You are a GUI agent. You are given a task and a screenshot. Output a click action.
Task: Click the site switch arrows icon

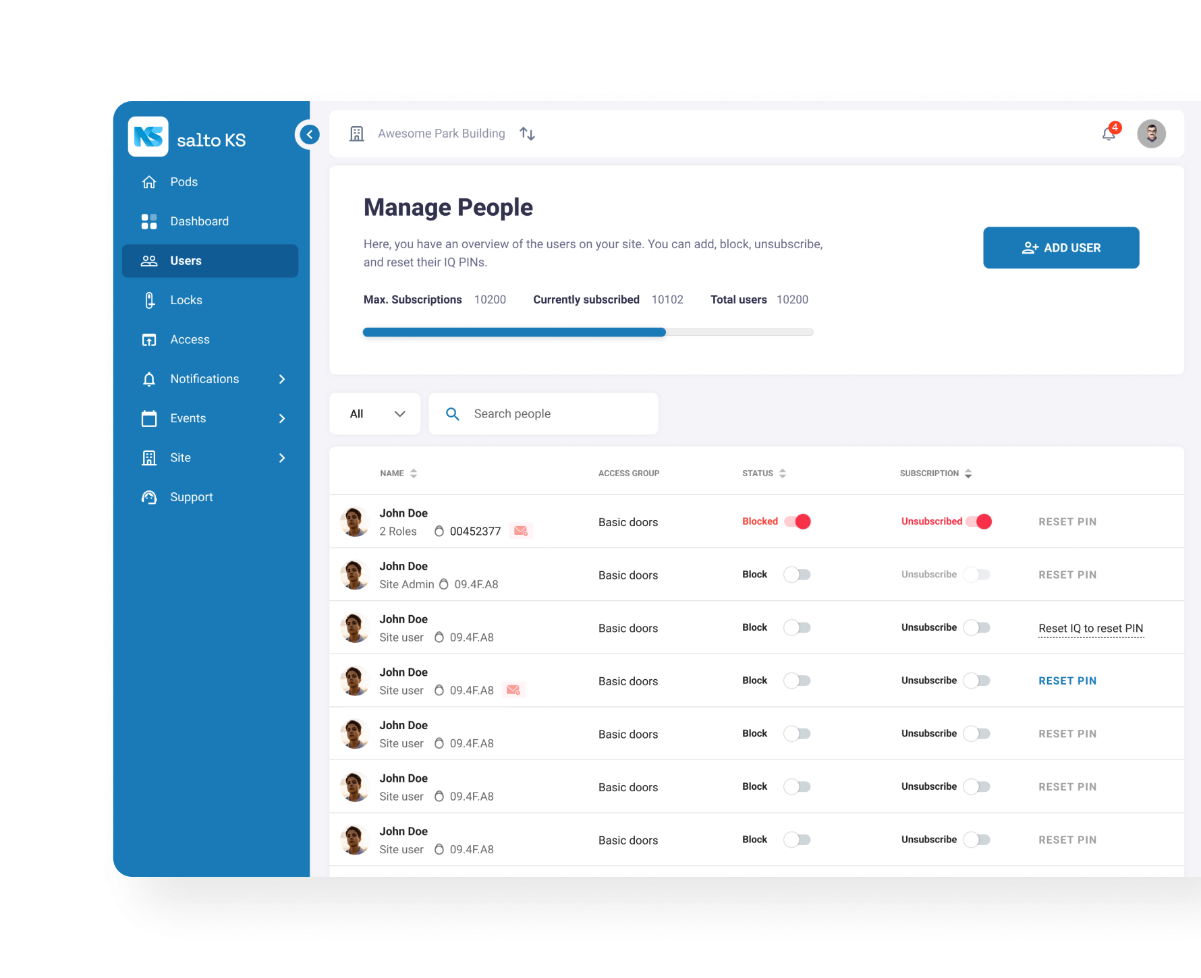[x=527, y=134]
